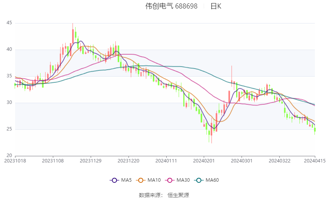328x199 pixels.
Task: Select the 20240415 date axis label
Action: (x=314, y=161)
